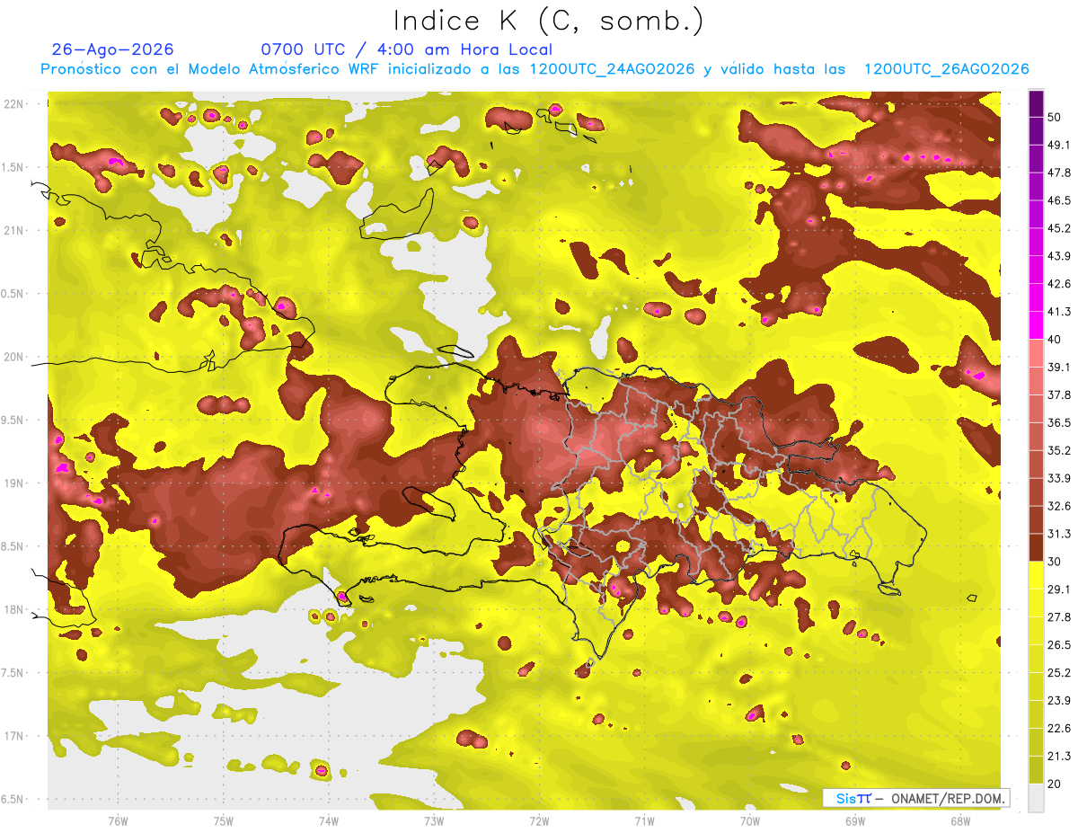Click the colorbar value "39.1"

(1059, 367)
